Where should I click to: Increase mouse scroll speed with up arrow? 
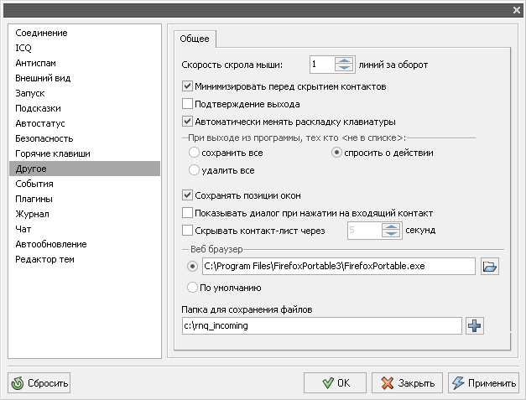click(x=344, y=60)
